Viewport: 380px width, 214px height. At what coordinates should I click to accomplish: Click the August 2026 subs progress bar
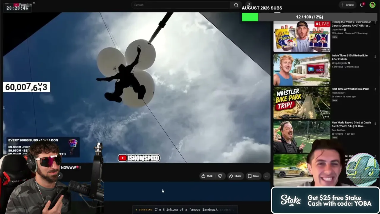tap(310, 17)
